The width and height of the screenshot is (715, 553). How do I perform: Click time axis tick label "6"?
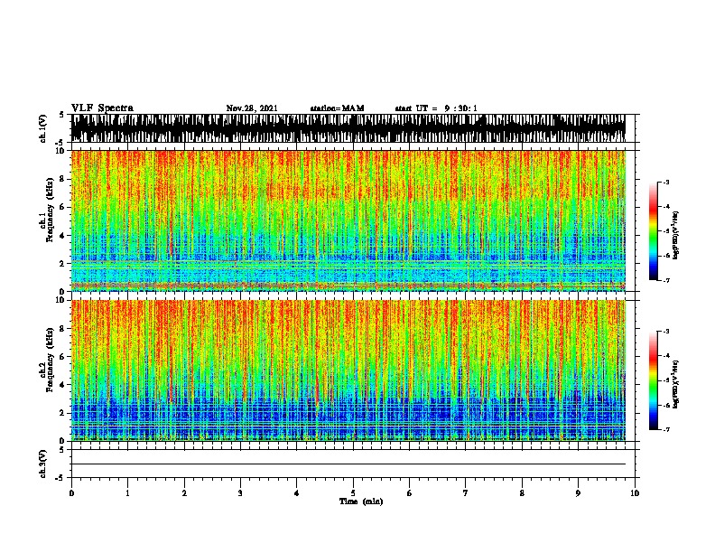tap(410, 493)
